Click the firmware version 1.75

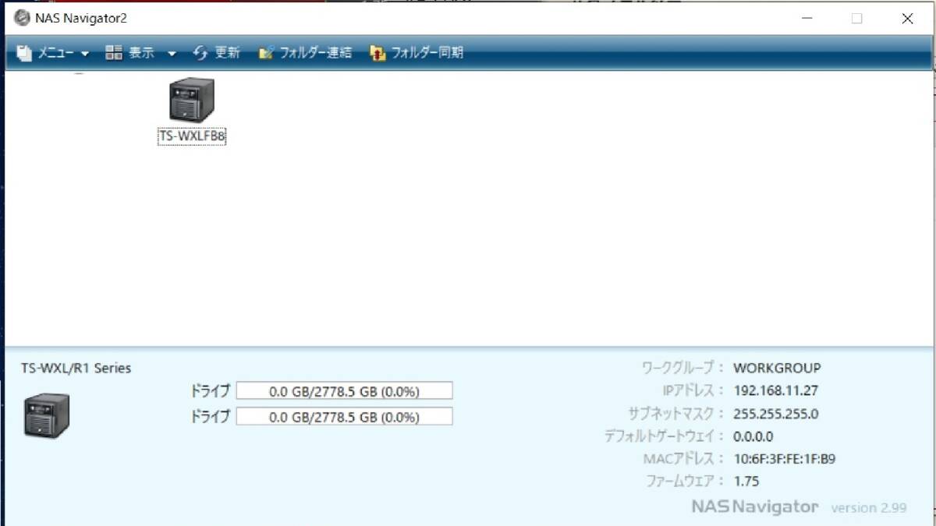pos(746,482)
